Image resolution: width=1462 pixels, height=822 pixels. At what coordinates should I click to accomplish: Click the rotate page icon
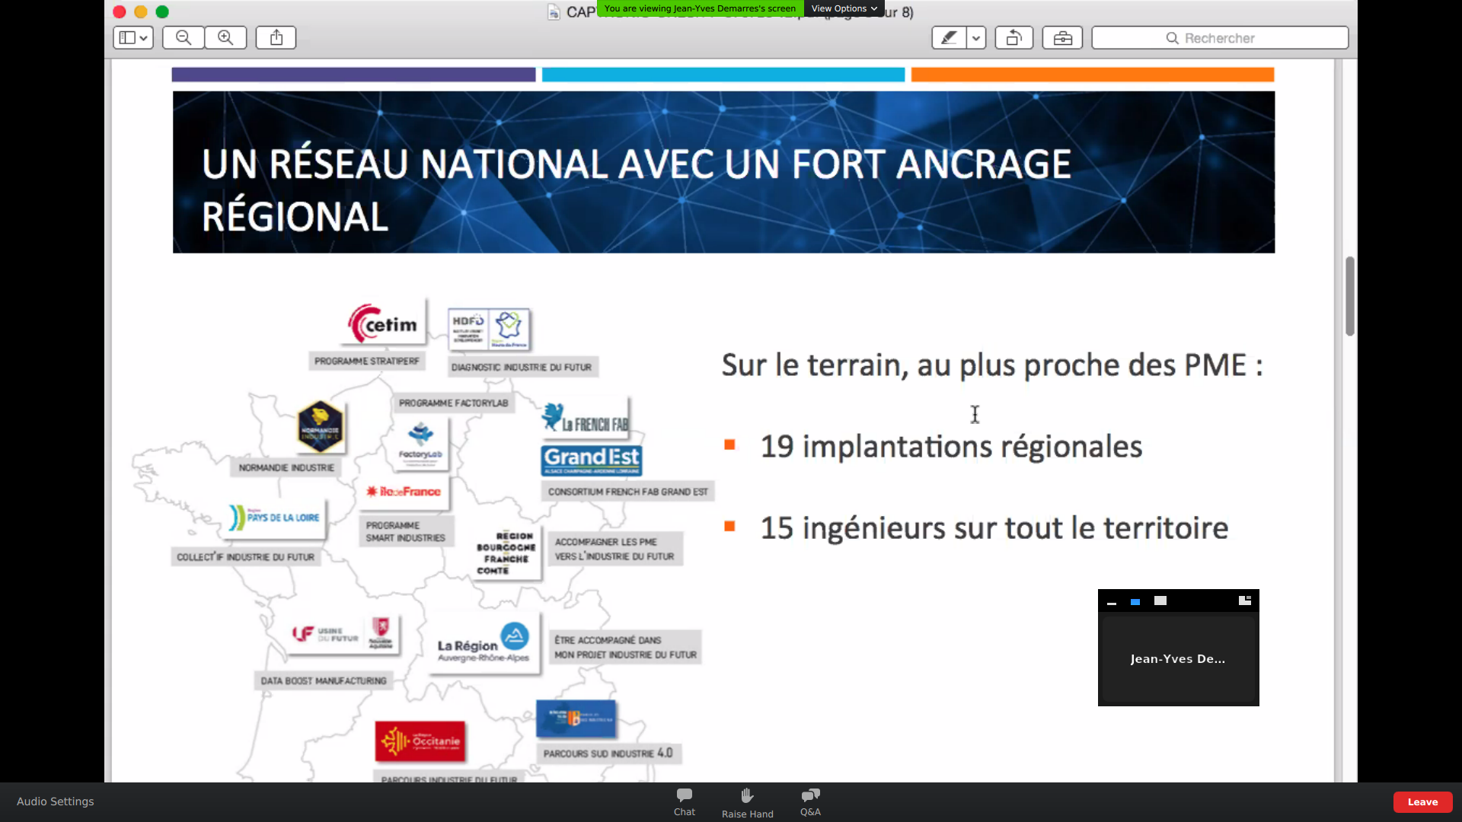tap(1014, 37)
